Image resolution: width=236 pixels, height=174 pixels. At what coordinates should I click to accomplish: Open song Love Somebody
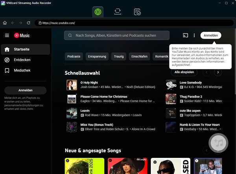[190, 83]
